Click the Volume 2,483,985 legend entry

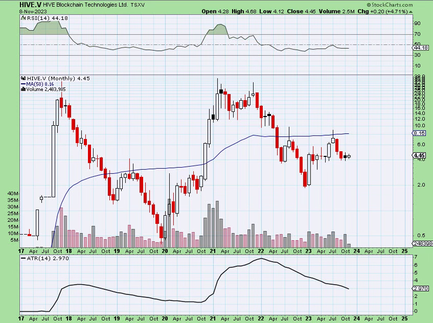[46, 89]
